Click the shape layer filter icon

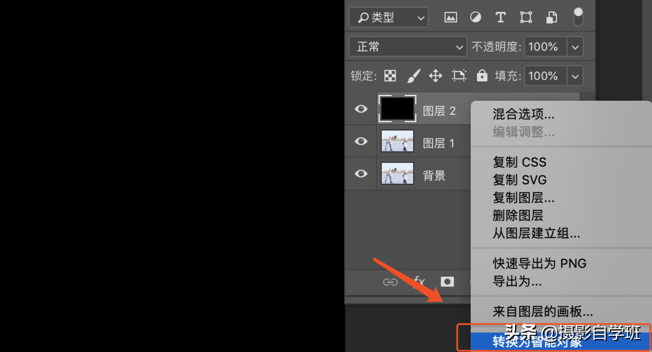click(526, 17)
